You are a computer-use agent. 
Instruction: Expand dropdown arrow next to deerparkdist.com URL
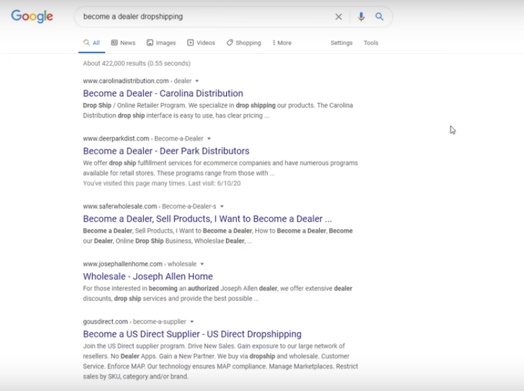(x=209, y=139)
